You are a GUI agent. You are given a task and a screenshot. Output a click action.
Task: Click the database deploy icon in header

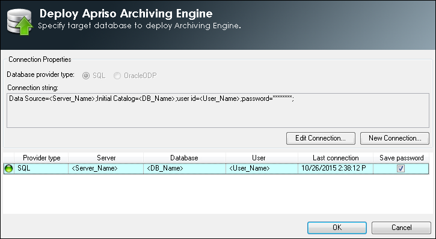(x=20, y=22)
